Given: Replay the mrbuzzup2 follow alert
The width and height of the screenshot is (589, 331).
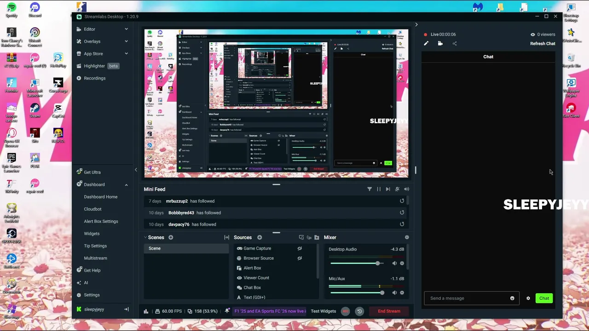Looking at the screenshot, I should (402, 201).
